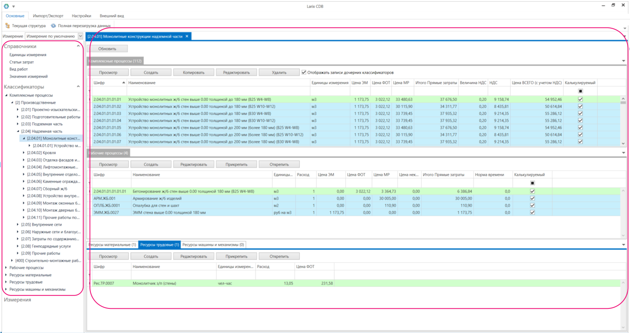
Task: Select the Ресурсы трудовые (1) tab
Action: pos(159,245)
